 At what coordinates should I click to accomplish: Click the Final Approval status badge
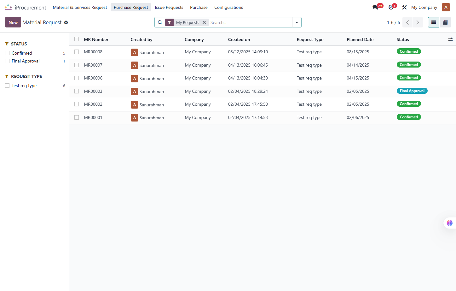(x=412, y=91)
